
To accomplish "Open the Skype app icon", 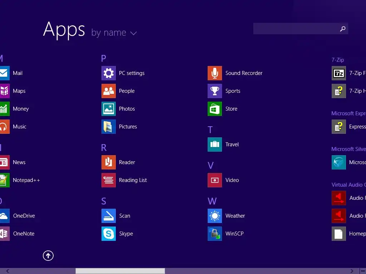I will [x=109, y=233].
